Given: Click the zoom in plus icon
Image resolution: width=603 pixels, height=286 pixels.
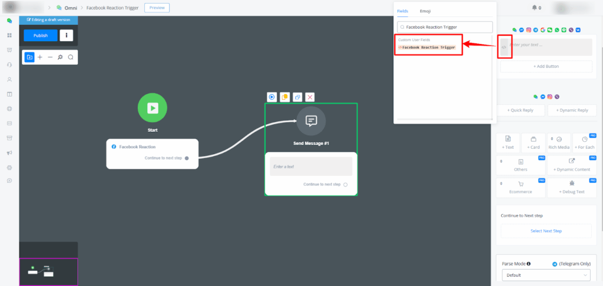Looking at the screenshot, I should pos(40,57).
